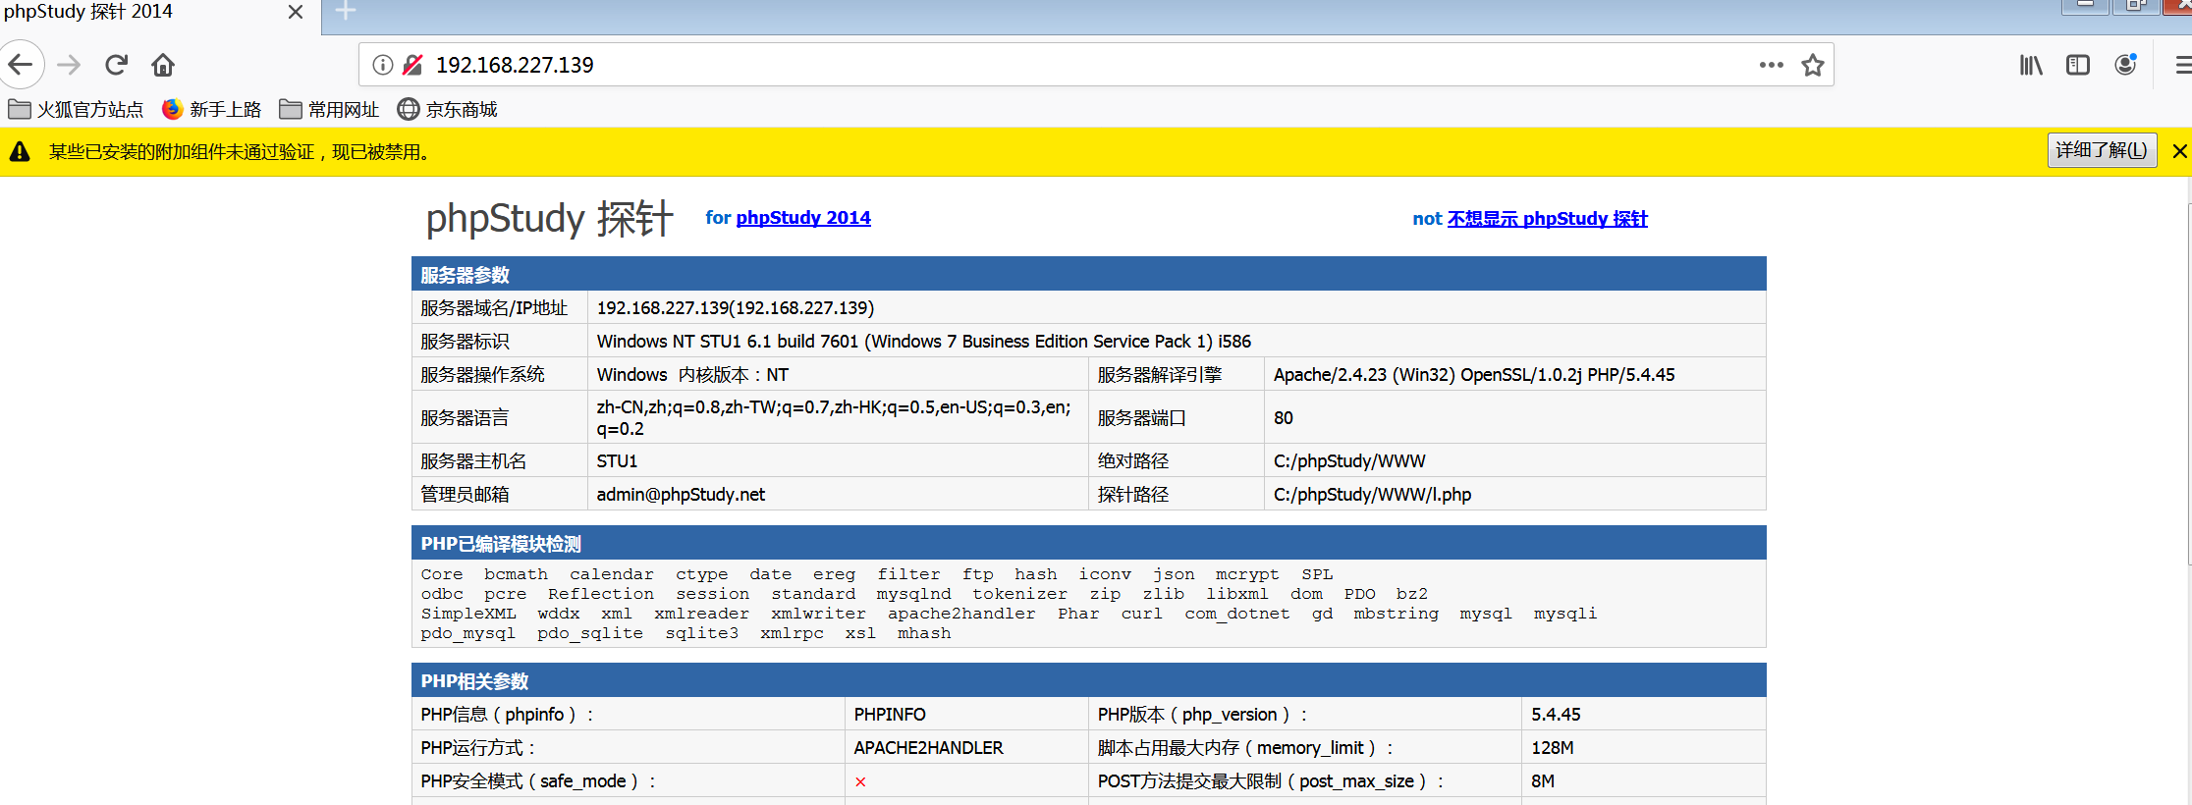Click the 详细了解(L) button

coord(2101,150)
